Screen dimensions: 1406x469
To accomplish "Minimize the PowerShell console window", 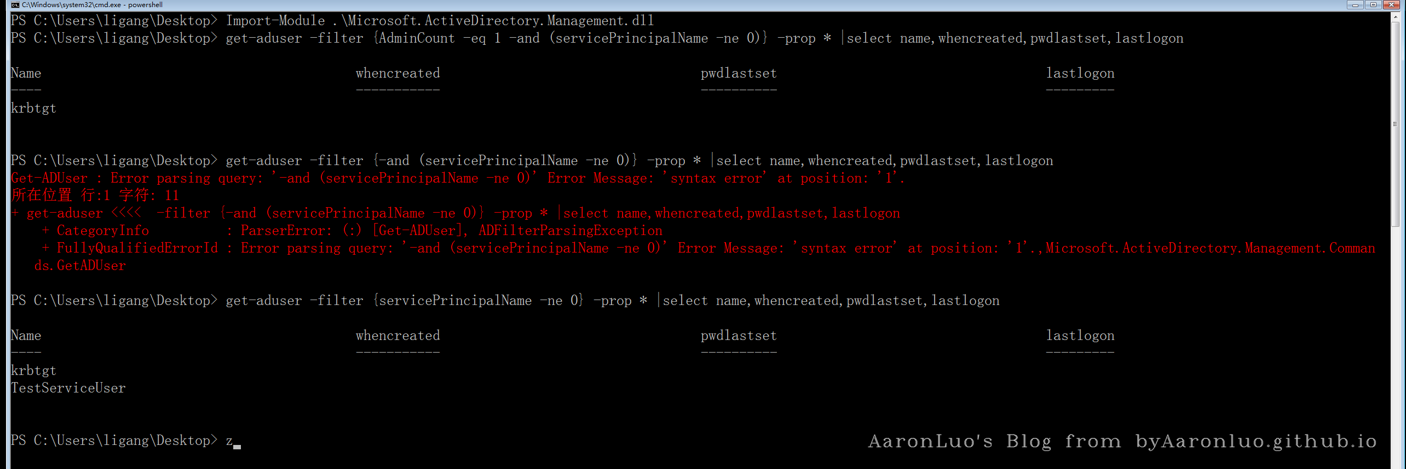I will [1355, 5].
